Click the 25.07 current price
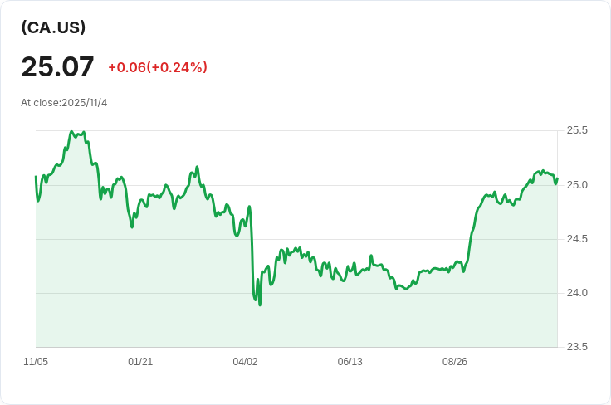Image resolution: width=611 pixels, height=405 pixels. (x=57, y=66)
